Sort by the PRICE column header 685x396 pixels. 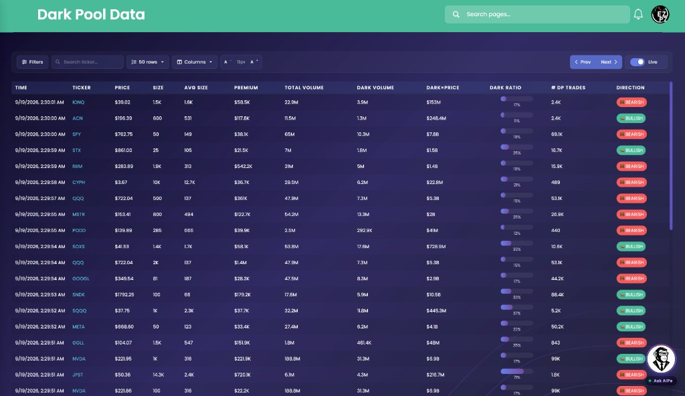[x=122, y=88]
